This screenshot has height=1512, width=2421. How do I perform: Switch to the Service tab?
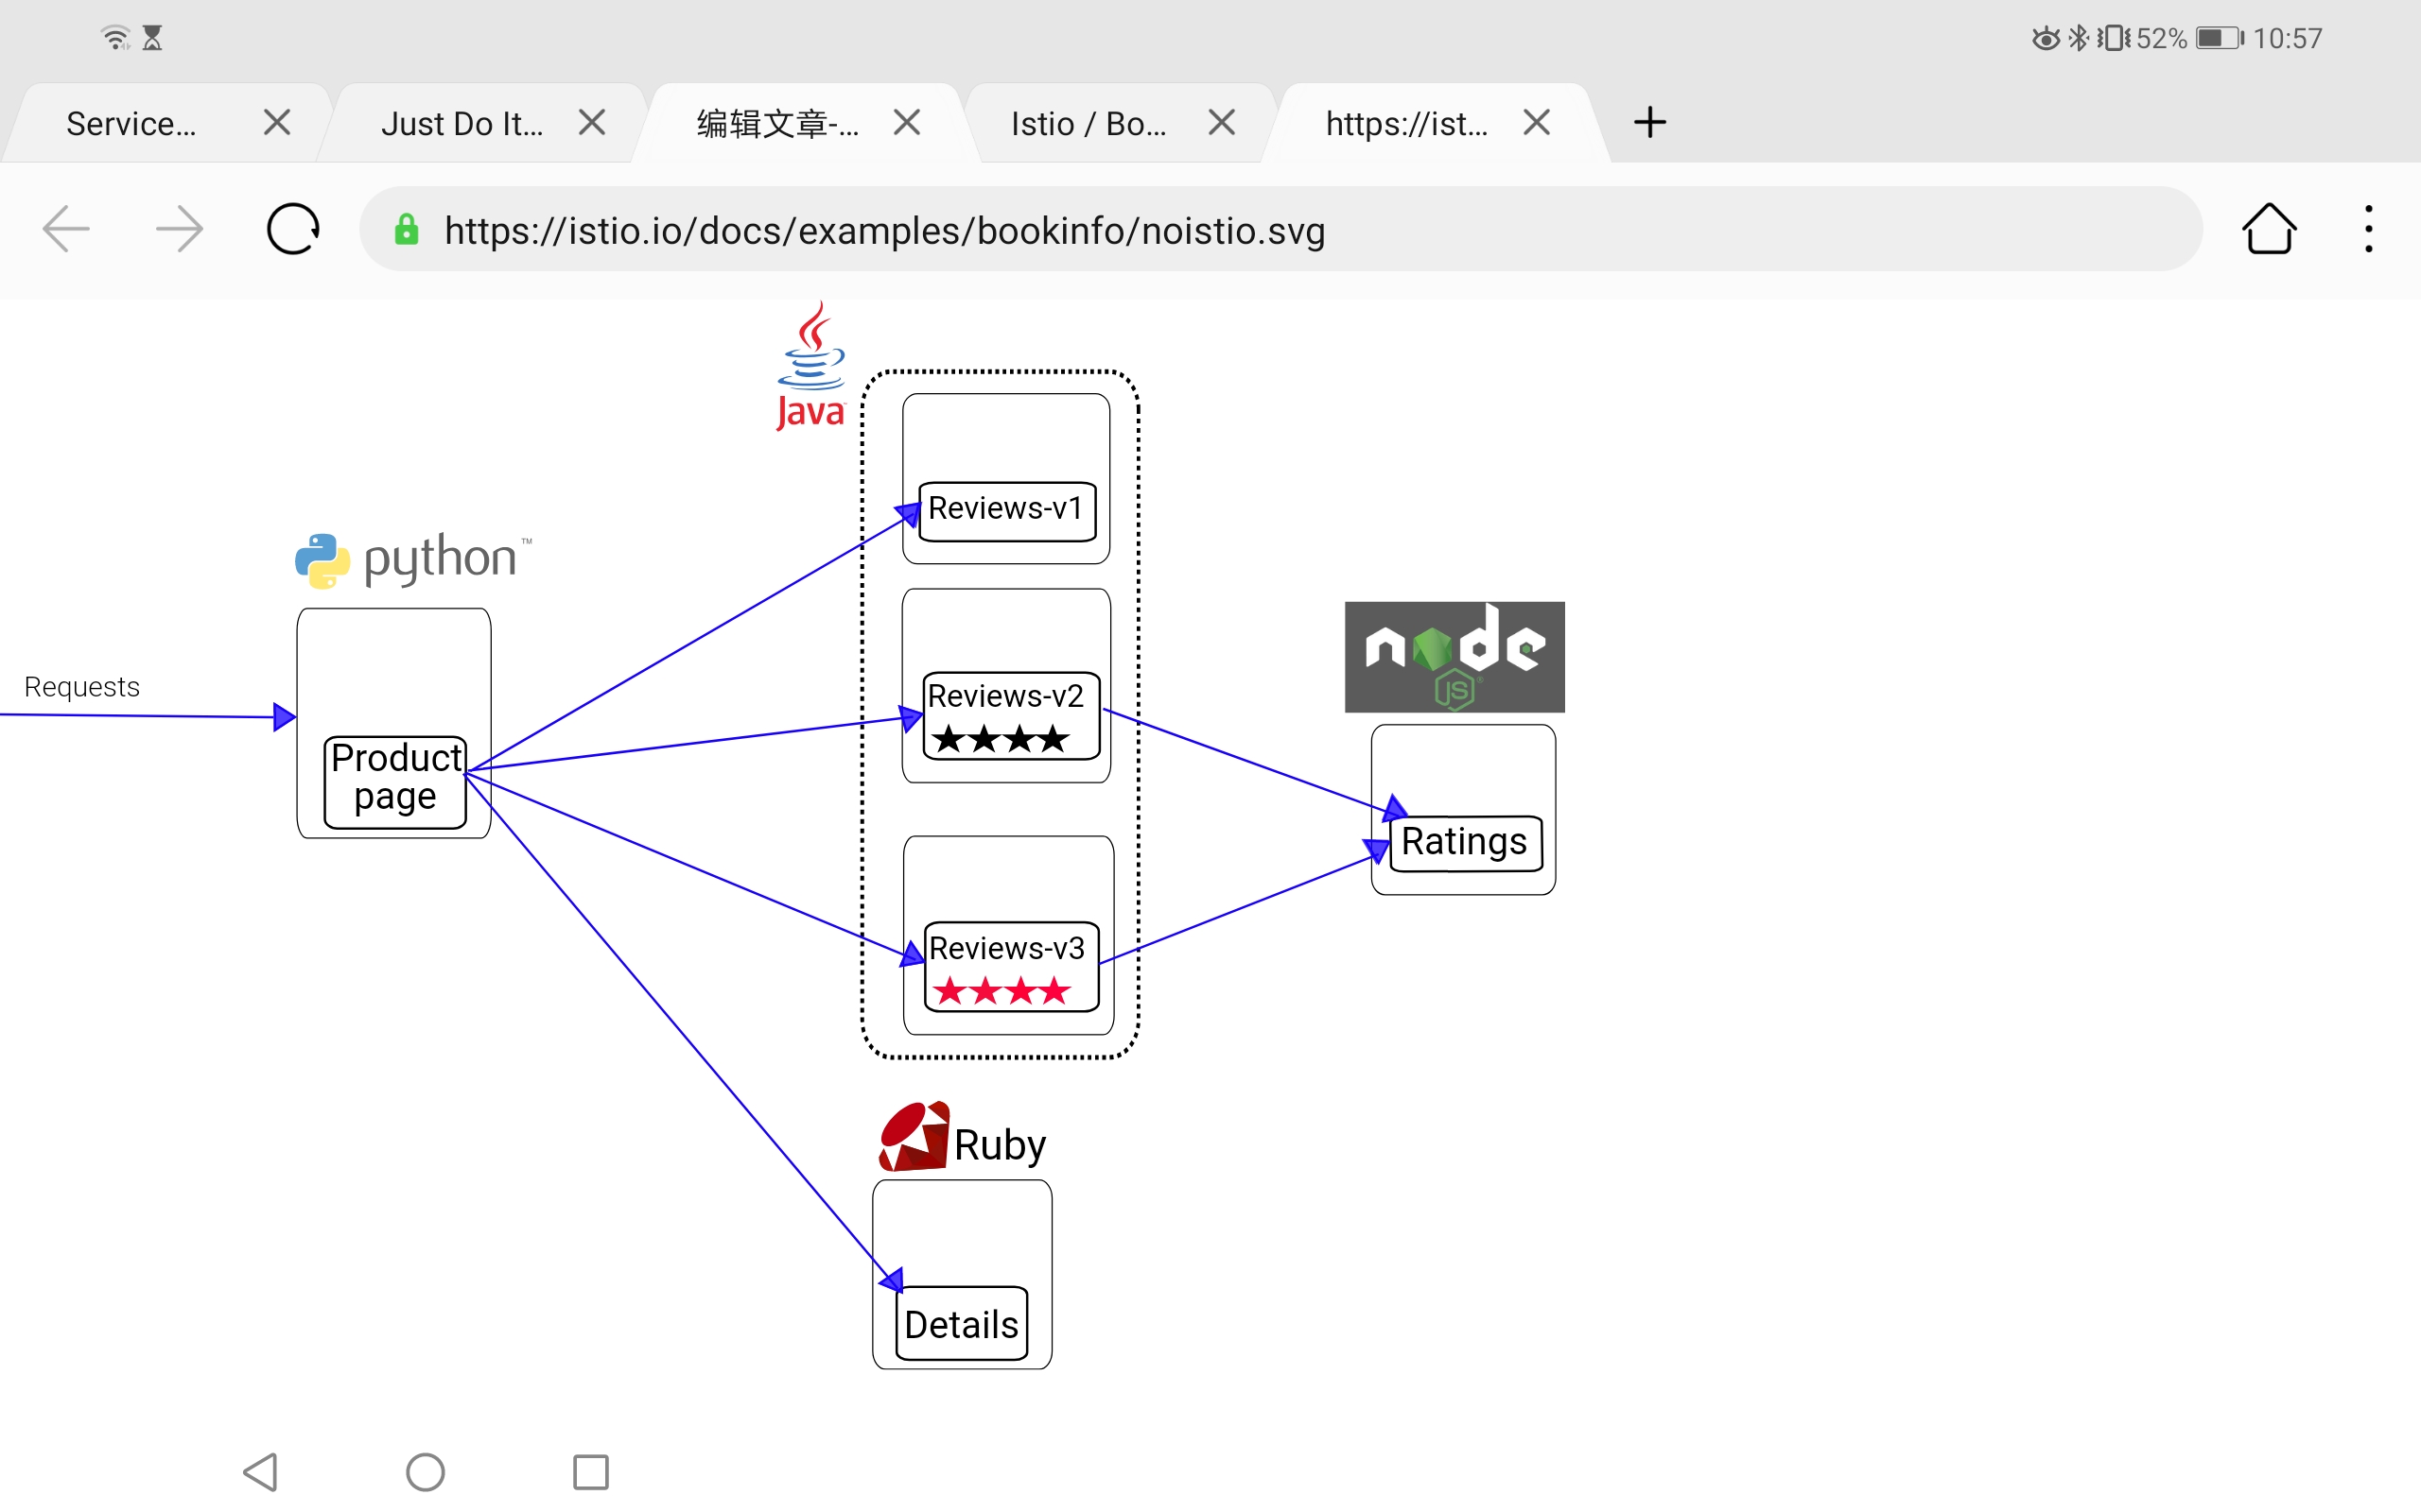[131, 124]
